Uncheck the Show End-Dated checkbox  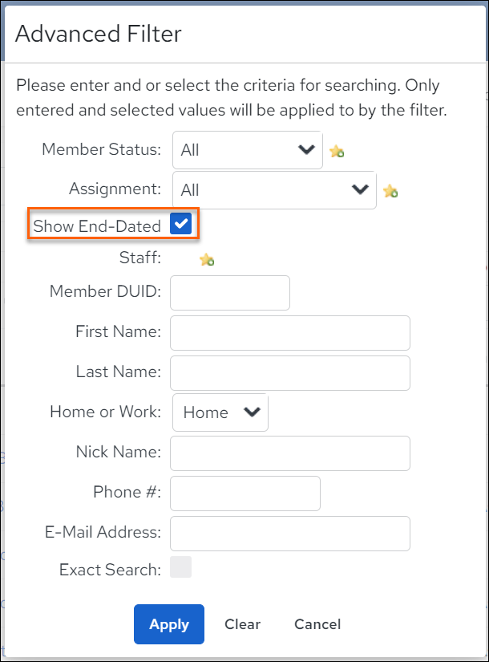(x=180, y=223)
